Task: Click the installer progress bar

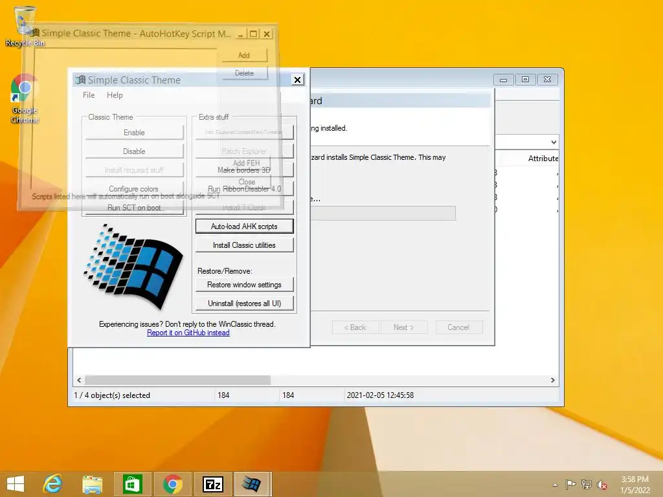Action: pos(383,213)
